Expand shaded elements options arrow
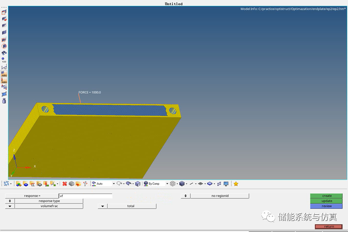 coord(186,184)
